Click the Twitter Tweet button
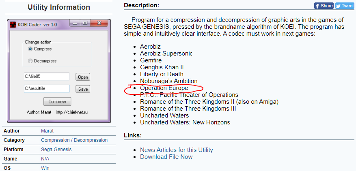356x171 pixels. 345,6
